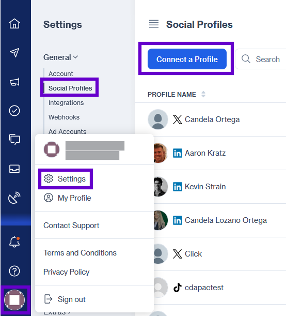Click the LinkedIn logo beside Aaron Kratz
Image resolution: width=286 pixels, height=316 pixels.
[x=178, y=153]
